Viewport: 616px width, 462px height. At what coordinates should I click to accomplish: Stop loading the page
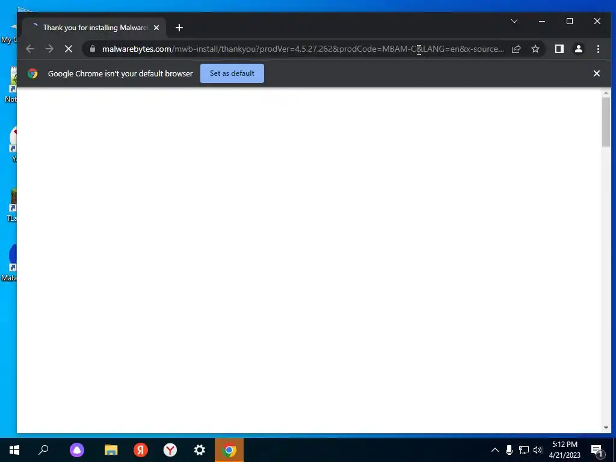[69, 49]
